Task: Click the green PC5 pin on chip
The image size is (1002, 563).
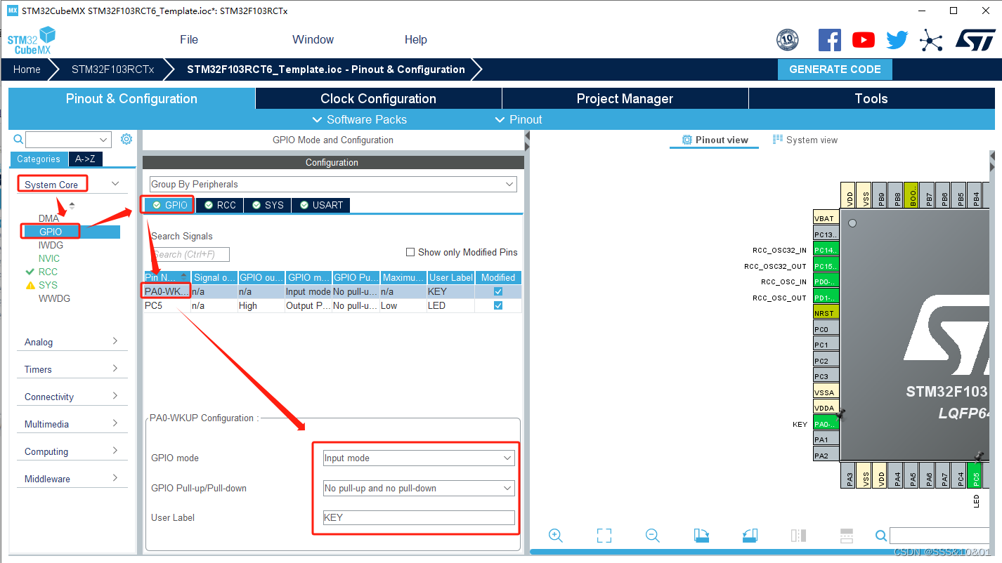Action: point(975,475)
